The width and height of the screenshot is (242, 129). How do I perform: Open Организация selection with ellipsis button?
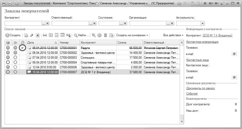coord(168,23)
